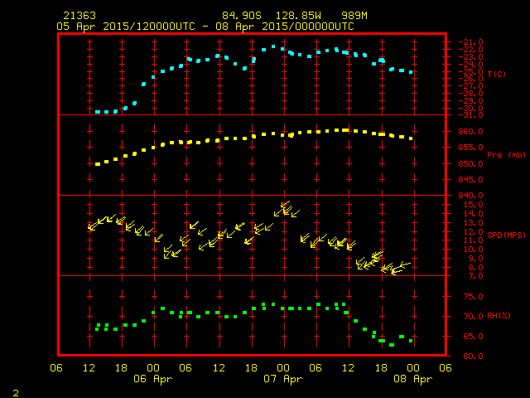
Task: Click the 13.0 wind speed tick label
Action: tap(473, 223)
